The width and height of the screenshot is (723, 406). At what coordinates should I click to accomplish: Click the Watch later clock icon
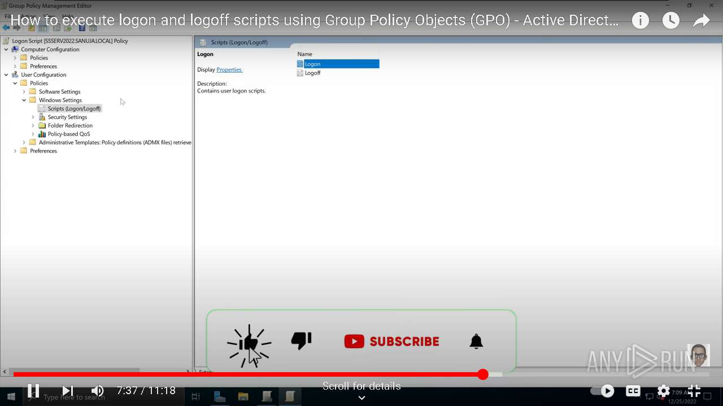click(x=670, y=21)
